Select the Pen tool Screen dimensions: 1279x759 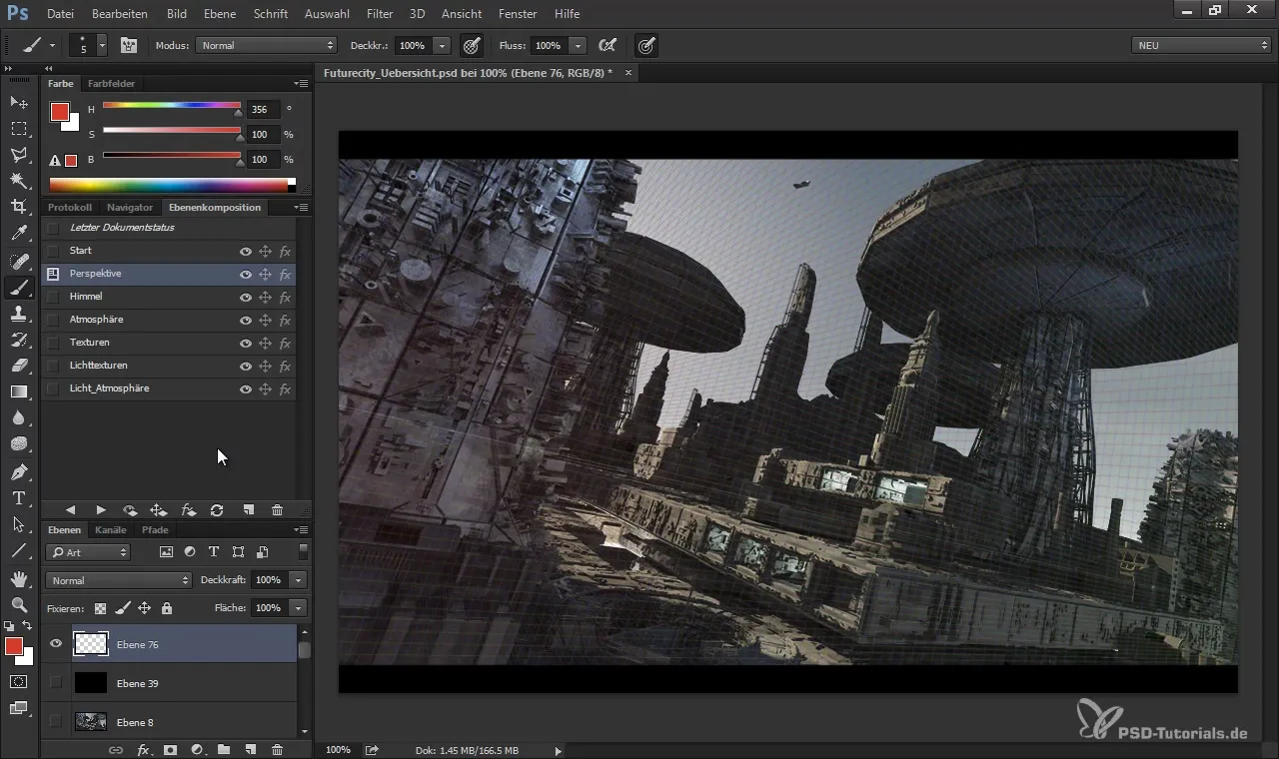(x=19, y=472)
